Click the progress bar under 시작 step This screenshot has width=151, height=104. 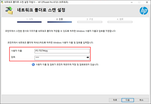point(29,22)
